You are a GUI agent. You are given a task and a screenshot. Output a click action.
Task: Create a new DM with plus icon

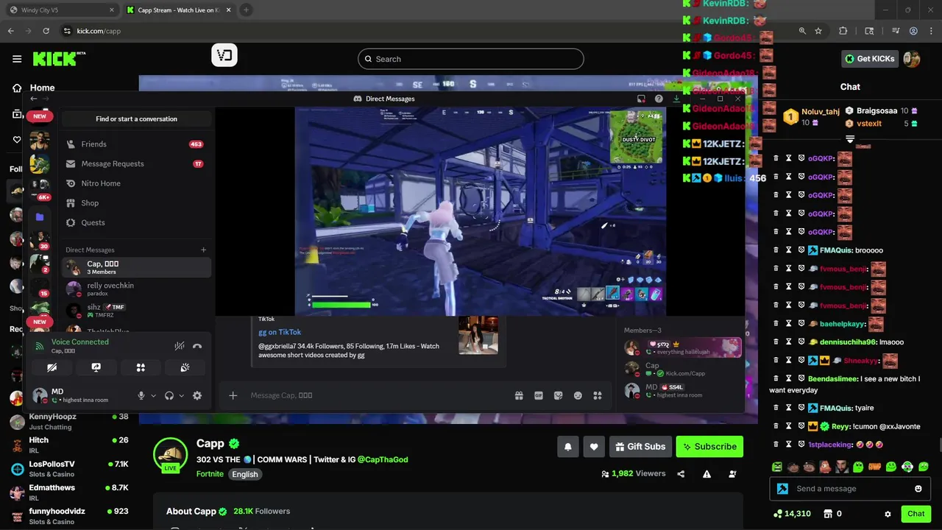coord(204,250)
